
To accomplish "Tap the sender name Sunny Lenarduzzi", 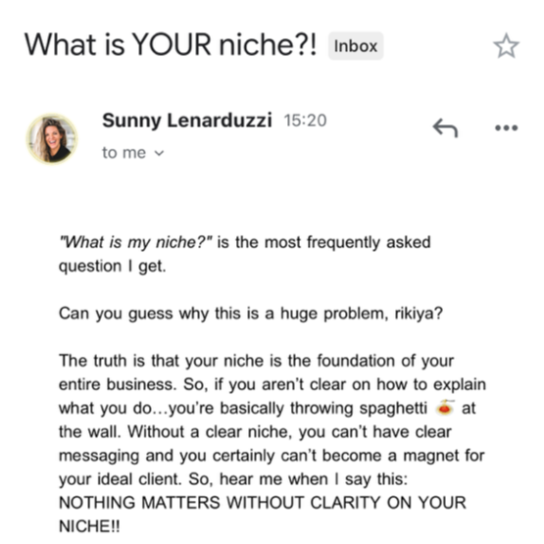I will (x=186, y=121).
